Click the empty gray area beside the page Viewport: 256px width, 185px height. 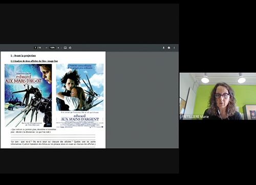tap(142, 100)
